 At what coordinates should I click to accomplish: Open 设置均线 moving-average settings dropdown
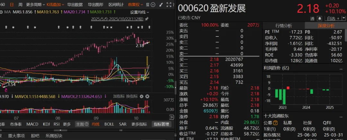[140, 12]
